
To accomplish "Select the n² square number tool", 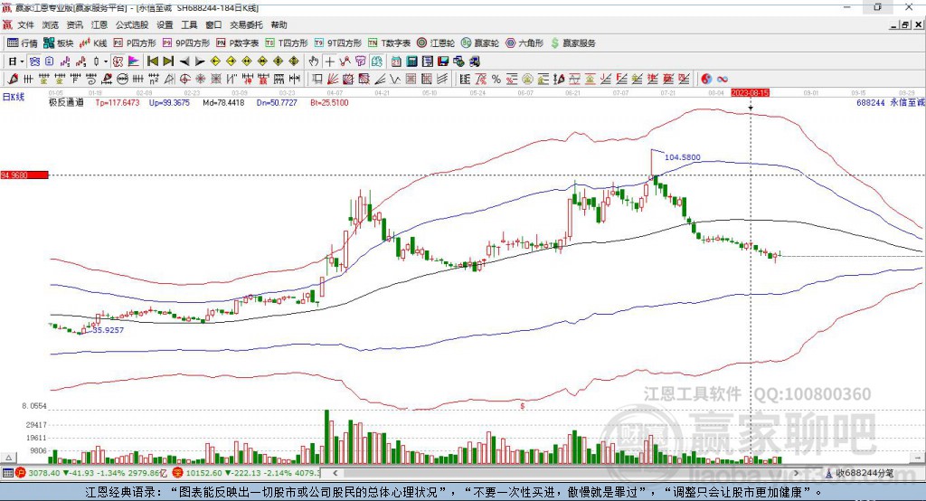I will point(154,79).
